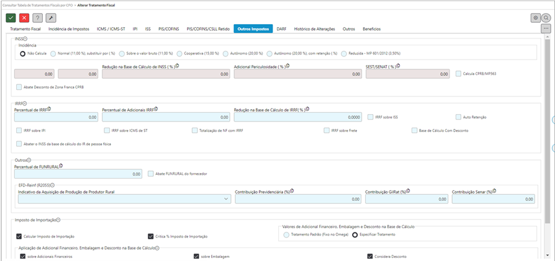Select the Tratamento Padrão radio option

286,235
